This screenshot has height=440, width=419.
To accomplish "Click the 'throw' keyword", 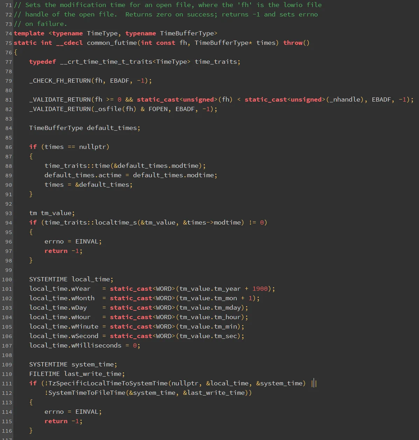I will click(x=293, y=43).
